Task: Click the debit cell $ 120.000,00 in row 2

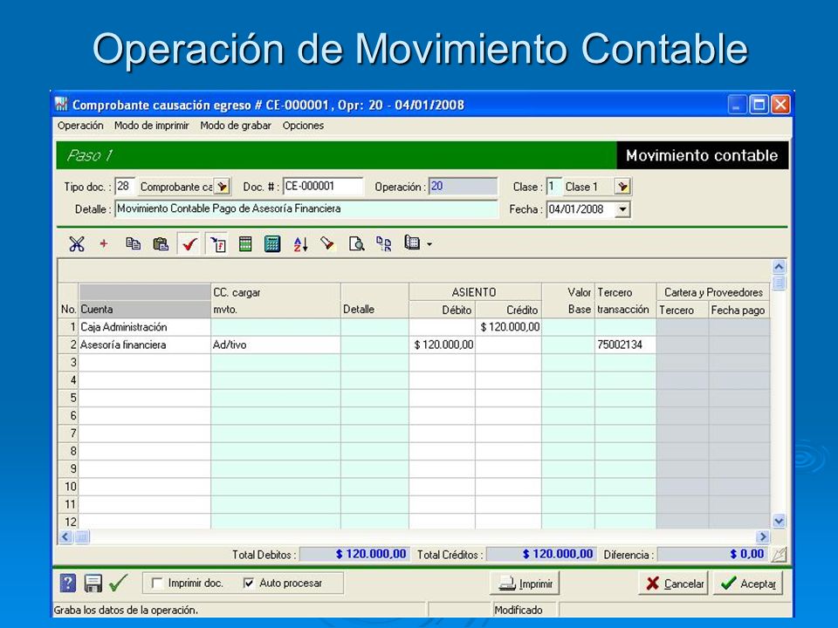Action: [x=442, y=345]
